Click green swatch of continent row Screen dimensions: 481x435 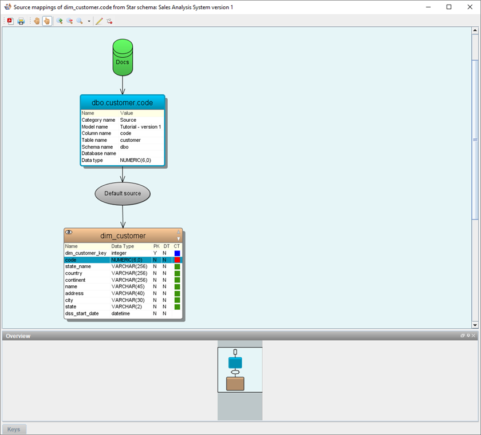177,280
